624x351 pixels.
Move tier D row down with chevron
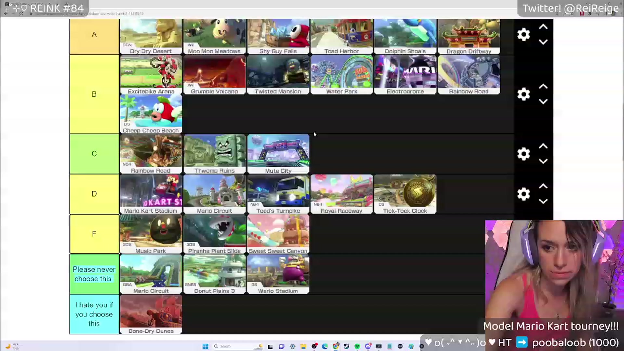(x=543, y=201)
